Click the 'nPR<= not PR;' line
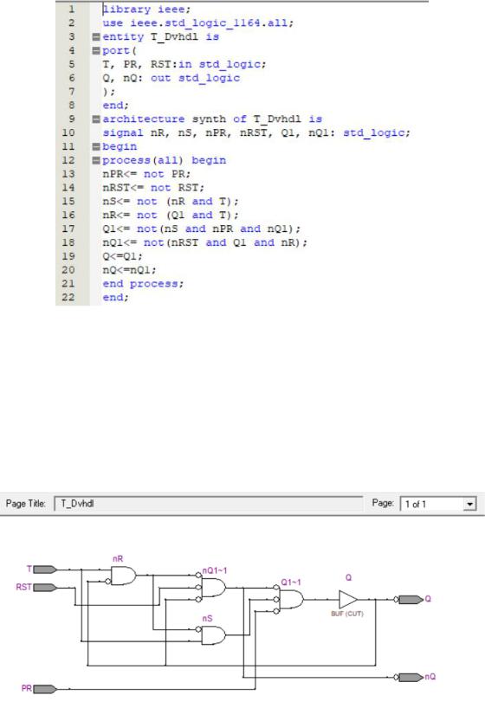 (x=146, y=174)
